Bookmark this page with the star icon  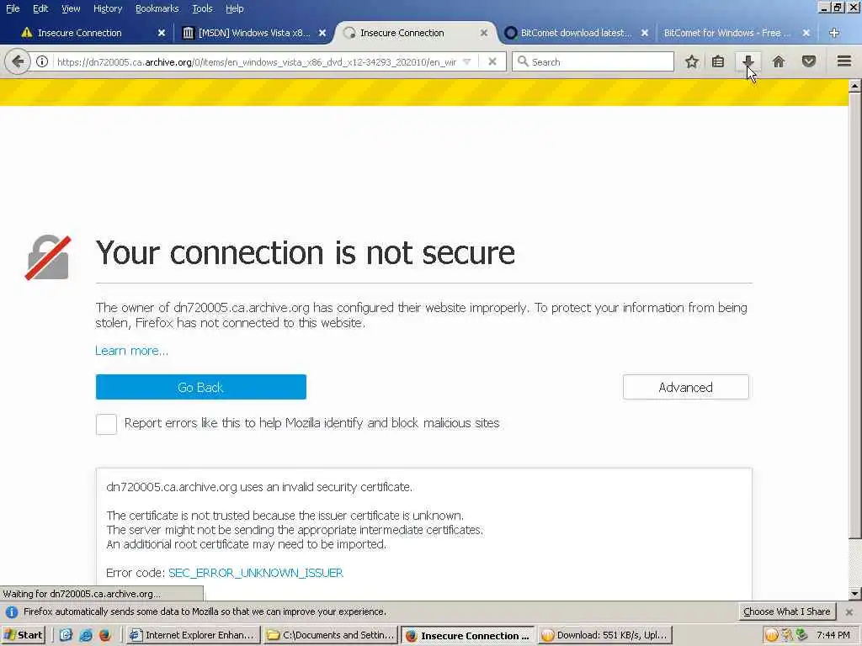(x=692, y=61)
